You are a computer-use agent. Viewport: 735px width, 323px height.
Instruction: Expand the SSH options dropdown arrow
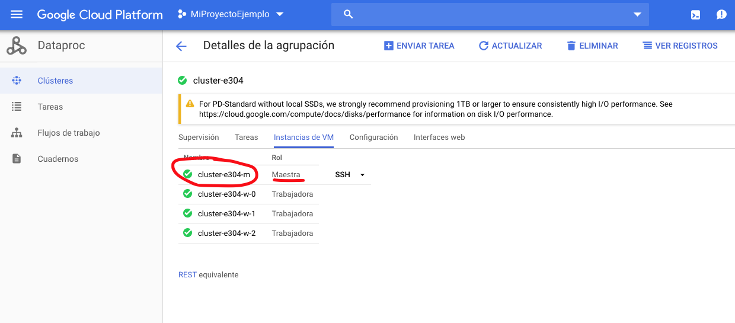[x=362, y=175]
